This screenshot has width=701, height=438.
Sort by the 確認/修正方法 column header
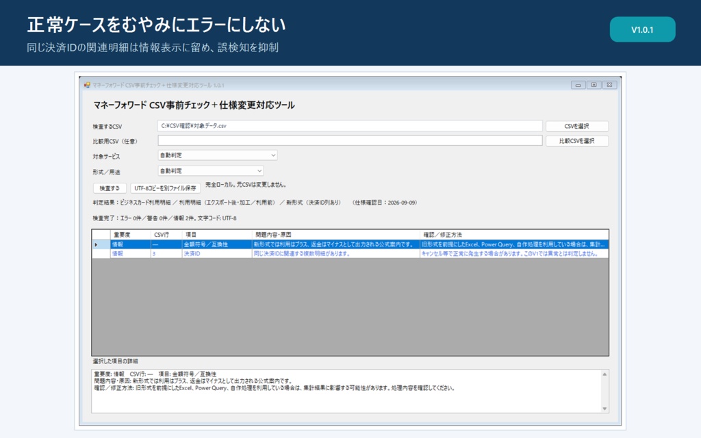coord(514,235)
